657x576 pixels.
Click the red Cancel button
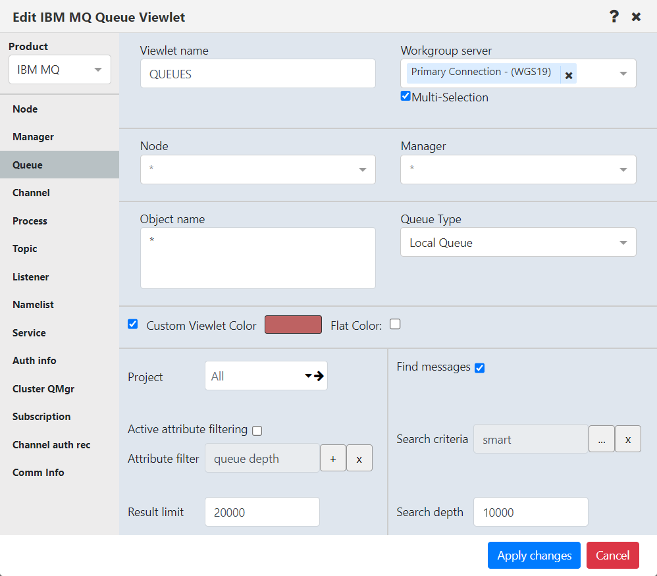pos(613,555)
